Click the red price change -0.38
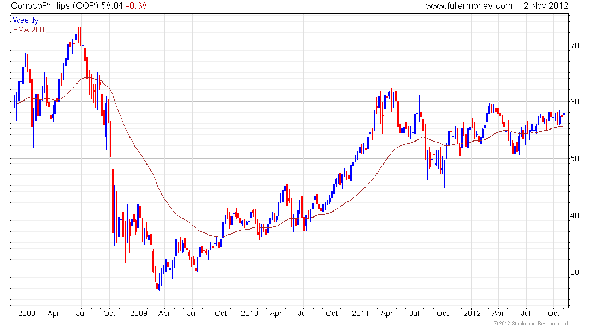 point(135,6)
